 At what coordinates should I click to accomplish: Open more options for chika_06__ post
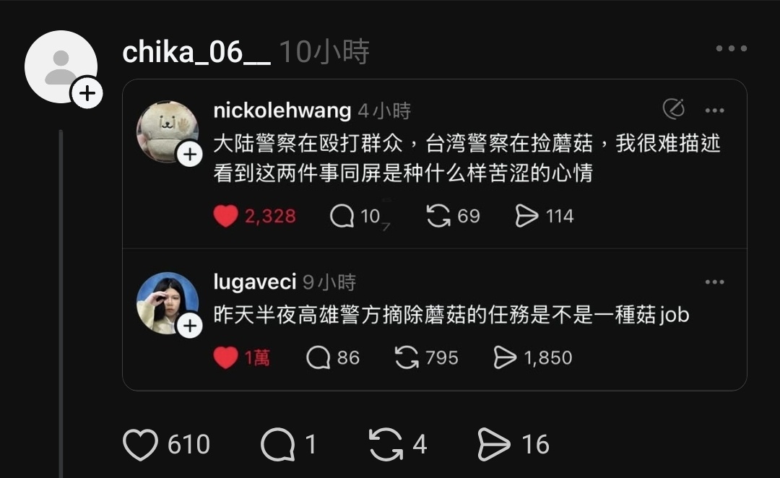tap(731, 48)
